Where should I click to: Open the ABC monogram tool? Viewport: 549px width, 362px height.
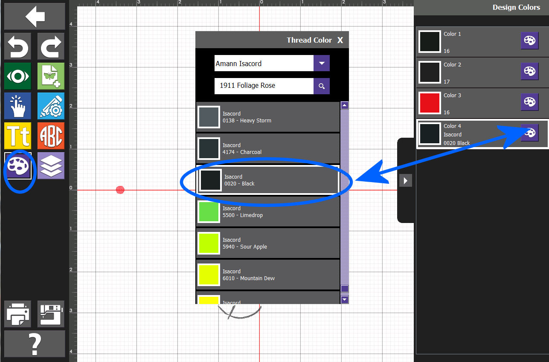tap(51, 136)
